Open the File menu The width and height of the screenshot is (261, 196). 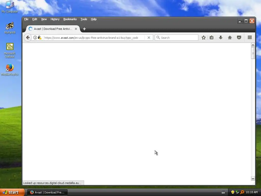click(26, 19)
